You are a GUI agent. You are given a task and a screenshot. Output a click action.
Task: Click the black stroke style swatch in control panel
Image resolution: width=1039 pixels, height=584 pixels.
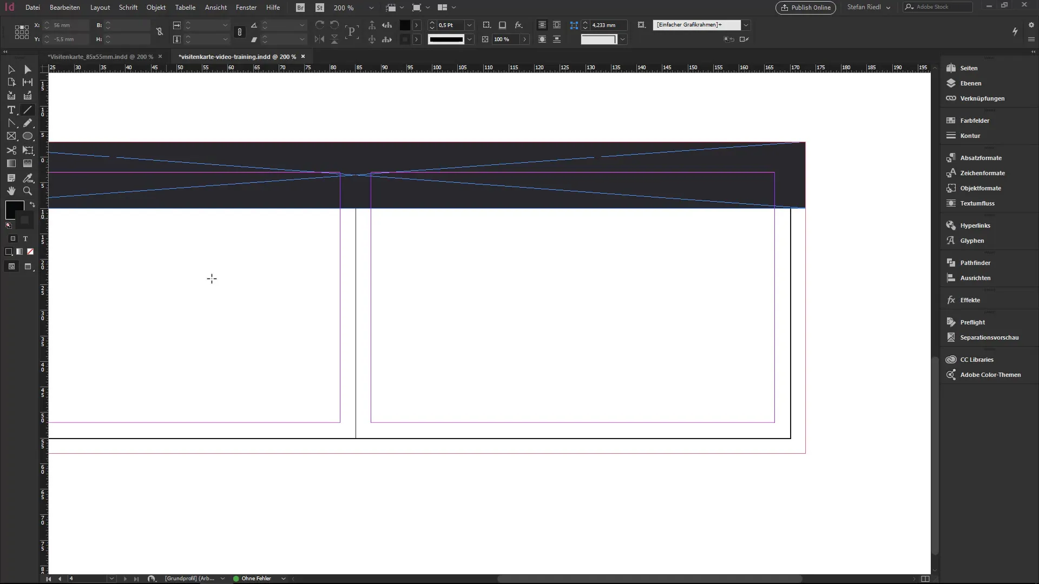[x=446, y=39]
